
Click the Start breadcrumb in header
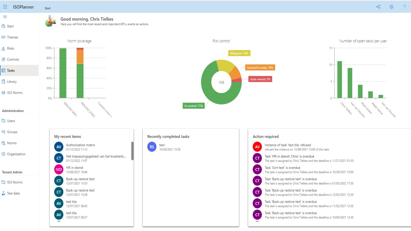coord(48,8)
